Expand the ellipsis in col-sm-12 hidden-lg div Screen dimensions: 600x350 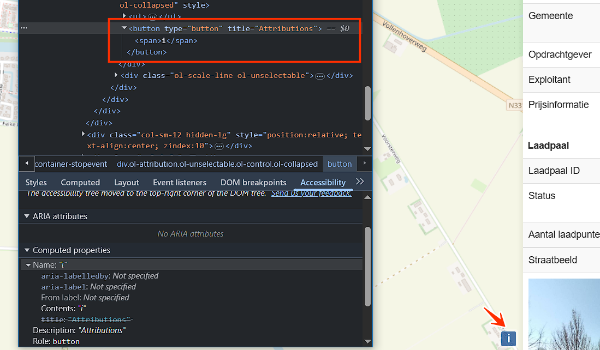[x=219, y=146]
